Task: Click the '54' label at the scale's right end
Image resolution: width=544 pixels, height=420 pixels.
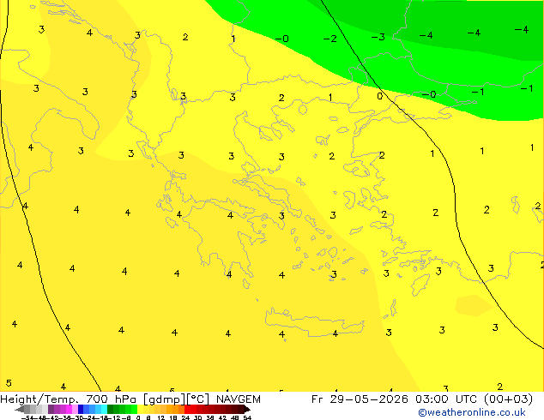Action: [x=247, y=417]
